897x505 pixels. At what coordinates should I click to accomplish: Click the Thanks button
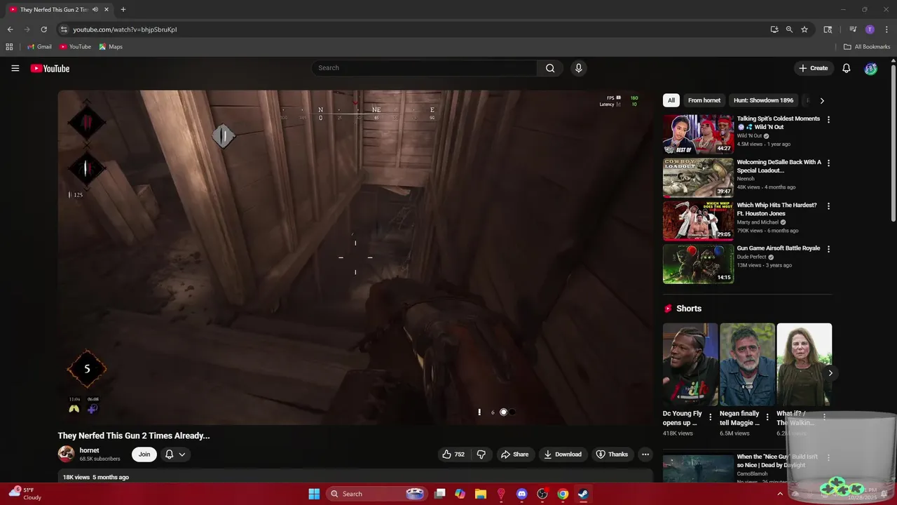pos(612,454)
